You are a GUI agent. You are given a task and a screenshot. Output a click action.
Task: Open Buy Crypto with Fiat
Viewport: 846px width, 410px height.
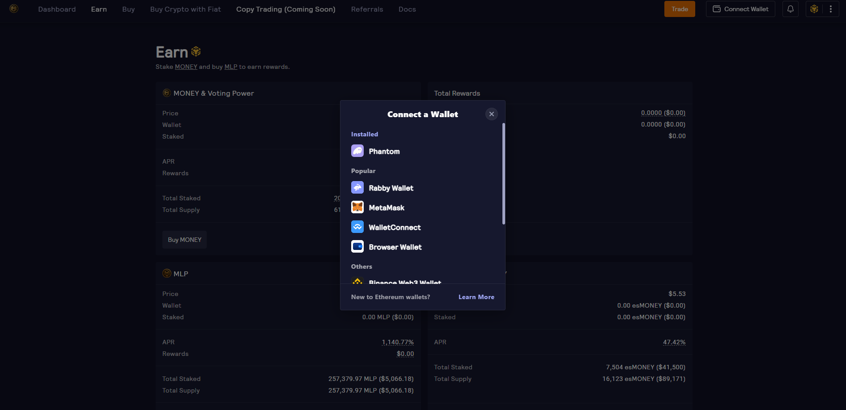click(185, 9)
